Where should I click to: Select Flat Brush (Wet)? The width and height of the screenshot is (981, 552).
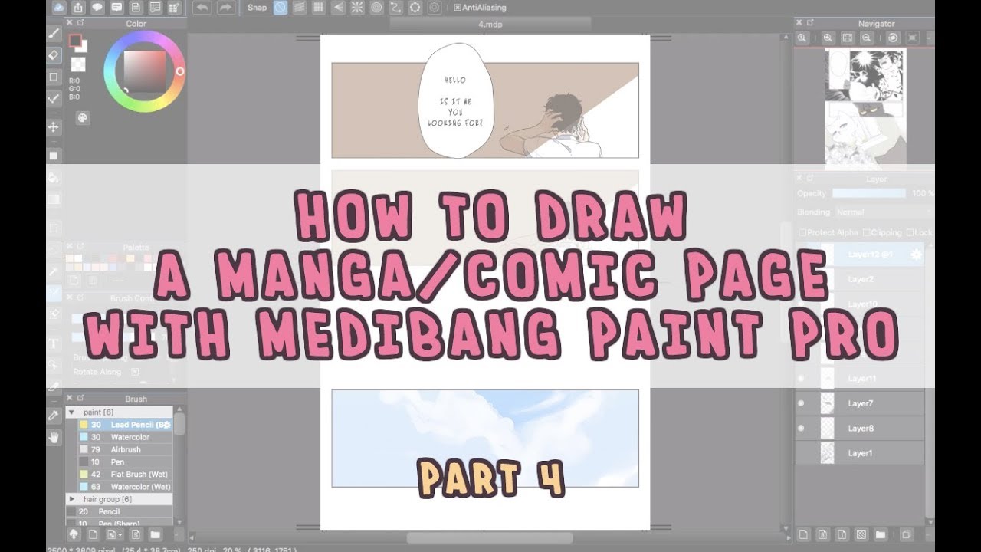pyautogui.click(x=125, y=474)
